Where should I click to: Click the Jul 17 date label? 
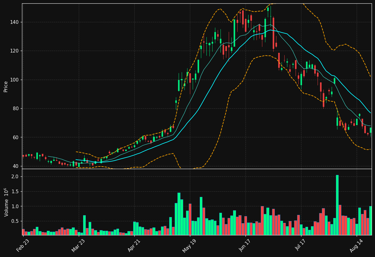pyautogui.click(x=300, y=245)
